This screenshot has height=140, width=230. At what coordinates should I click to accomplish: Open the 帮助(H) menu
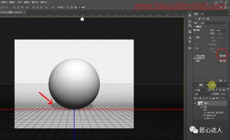44,2
